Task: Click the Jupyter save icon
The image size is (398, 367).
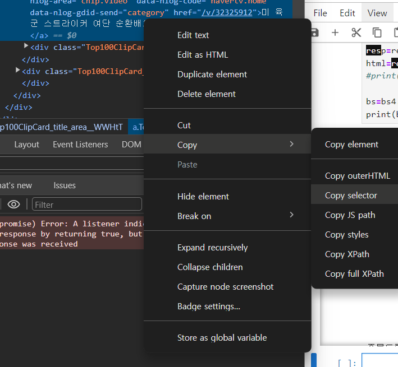Action: tap(315, 32)
